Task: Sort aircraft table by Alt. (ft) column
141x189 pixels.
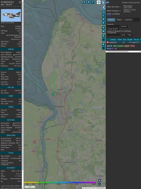Action: coord(136,40)
